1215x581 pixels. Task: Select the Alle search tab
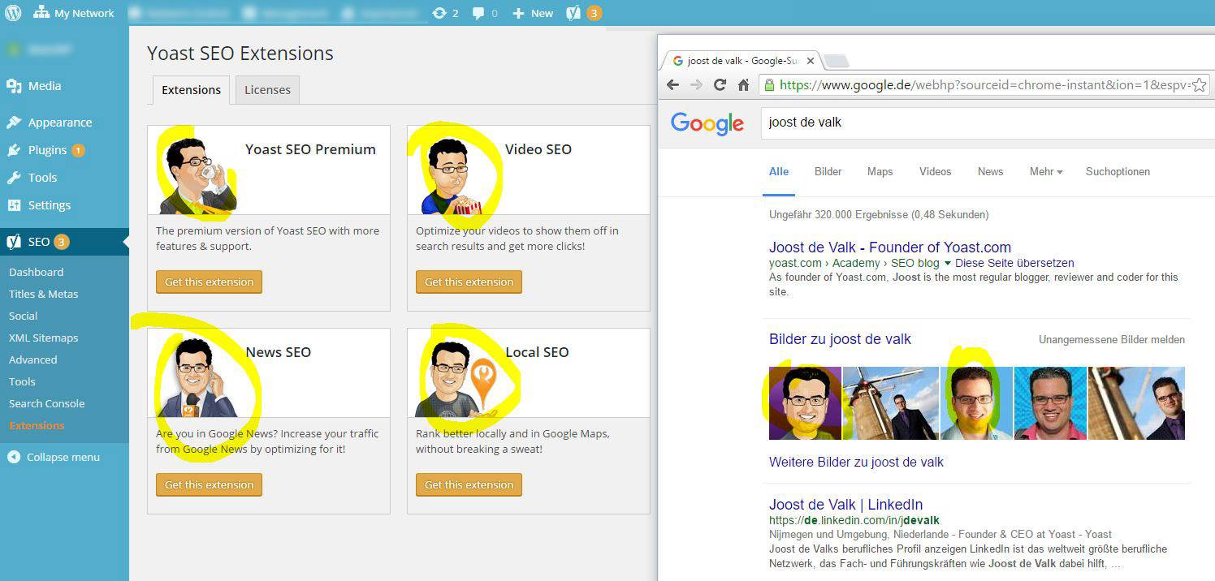click(x=779, y=172)
